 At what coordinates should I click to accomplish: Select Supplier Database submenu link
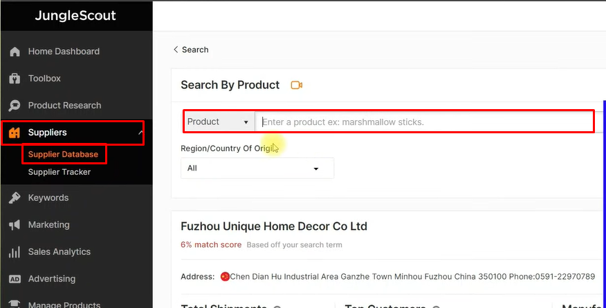63,155
